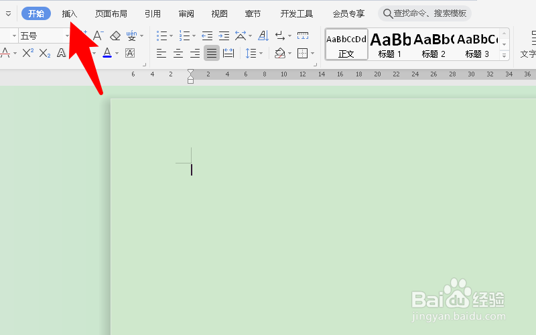Align the paragraph to the left
The height and width of the screenshot is (335, 536).
point(161,53)
